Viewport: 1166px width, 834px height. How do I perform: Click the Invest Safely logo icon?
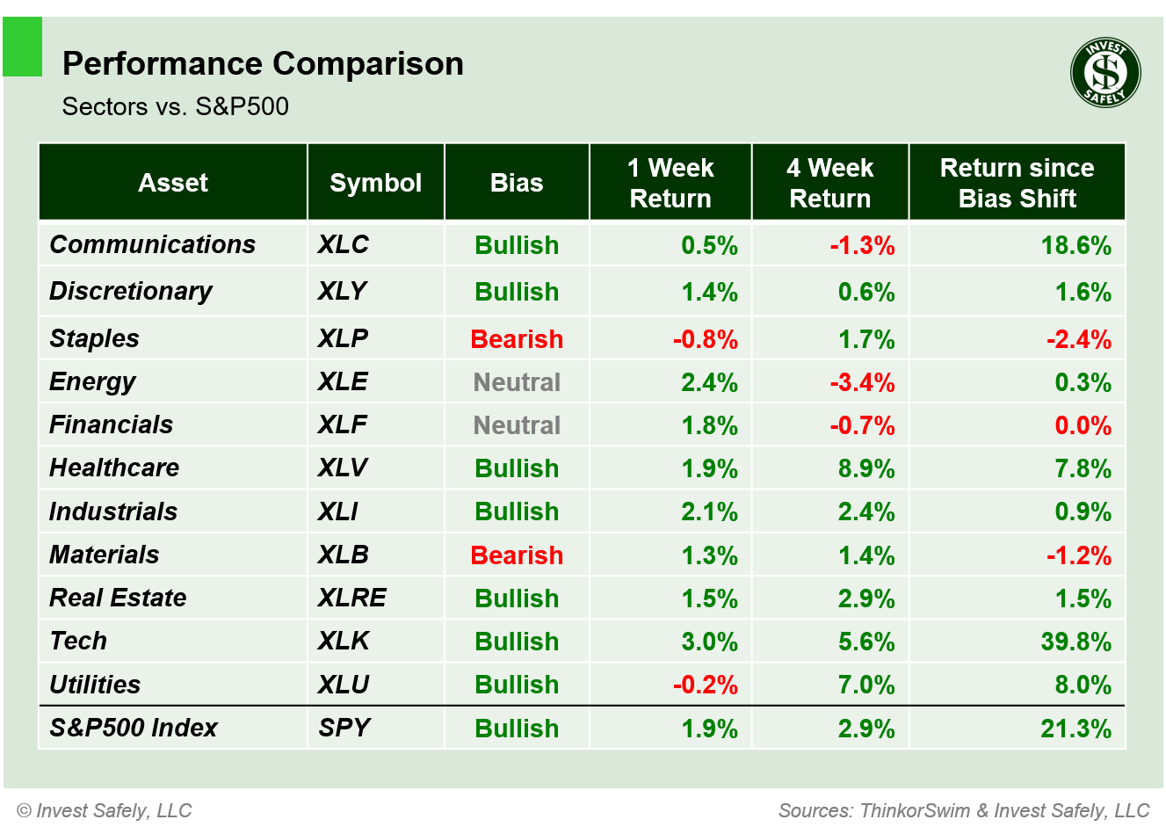pyautogui.click(x=1105, y=73)
